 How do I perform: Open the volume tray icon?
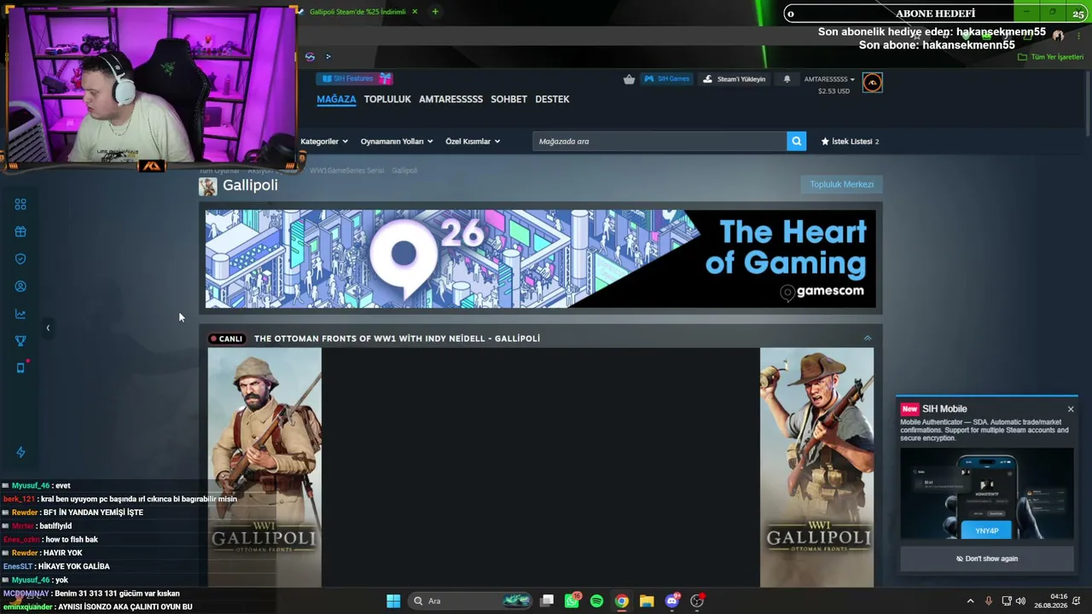point(1020,601)
